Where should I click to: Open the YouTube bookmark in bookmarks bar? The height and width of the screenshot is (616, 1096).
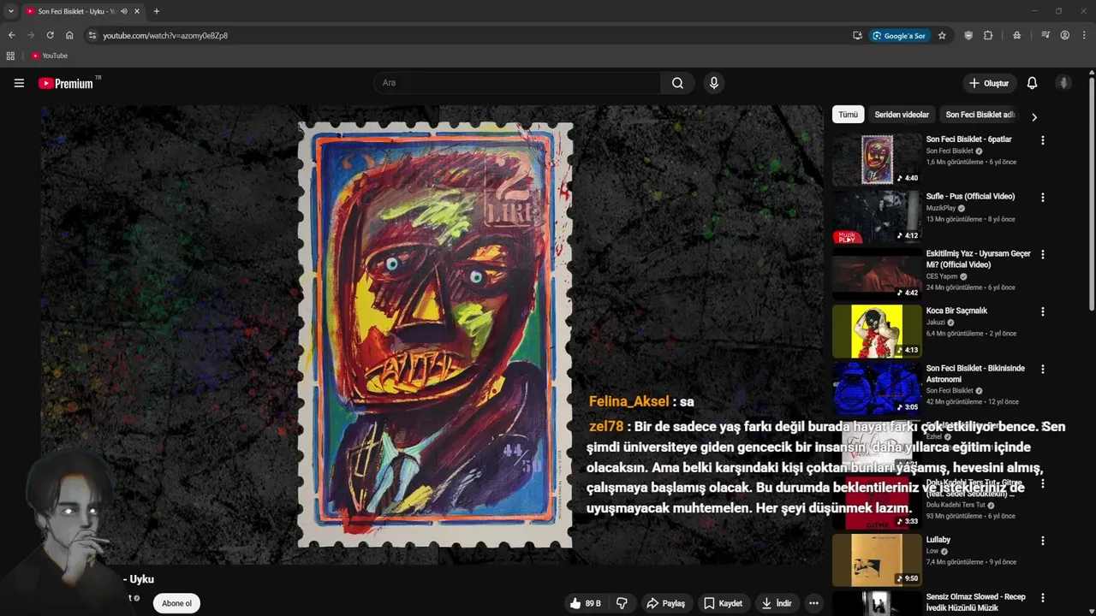coord(50,56)
